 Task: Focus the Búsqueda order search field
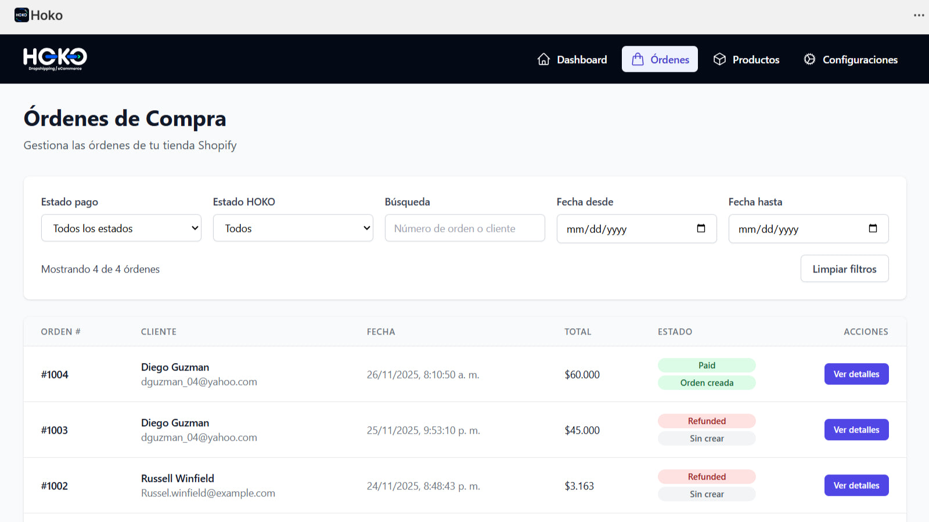click(x=465, y=228)
